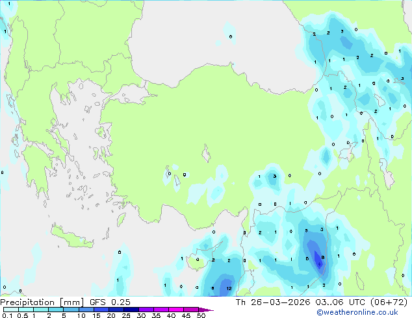412x318 pixels.
Task: Click the legend label '25'
Action: [x=126, y=315]
